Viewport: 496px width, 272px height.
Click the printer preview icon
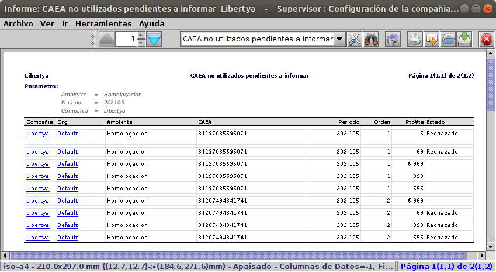(393, 39)
